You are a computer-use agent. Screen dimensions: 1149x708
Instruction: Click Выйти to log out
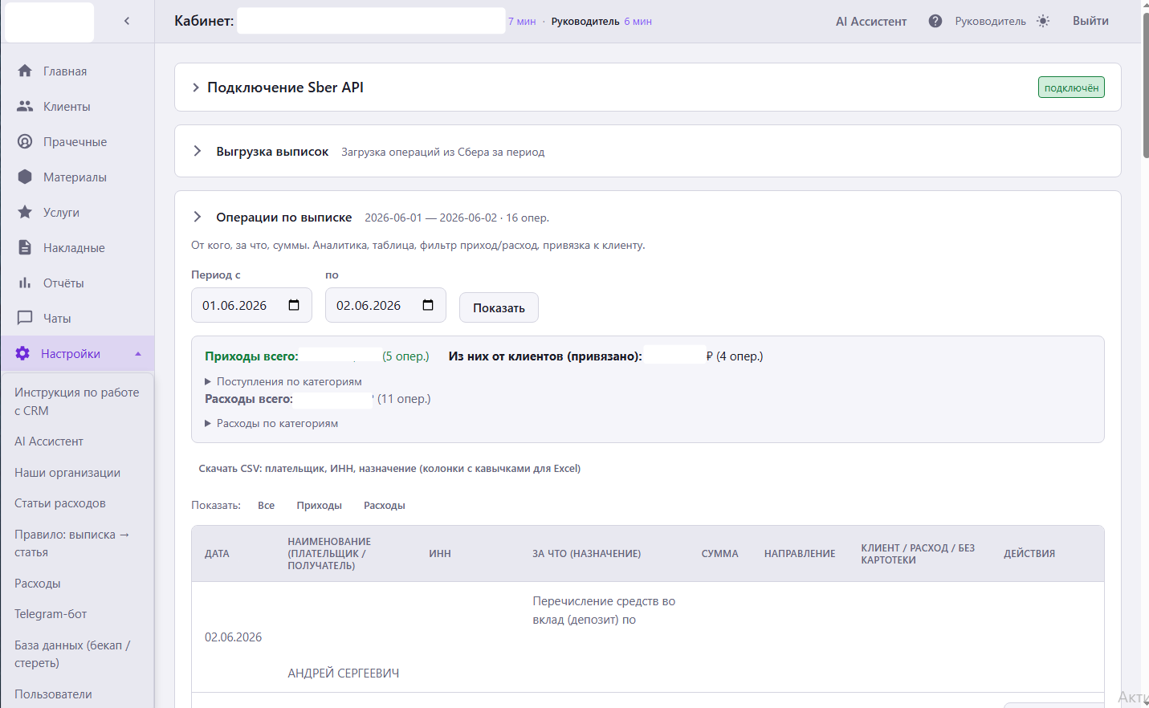click(1090, 21)
